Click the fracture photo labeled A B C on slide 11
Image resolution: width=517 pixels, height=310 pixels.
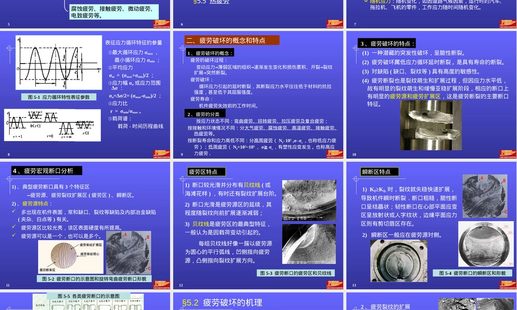point(129,253)
